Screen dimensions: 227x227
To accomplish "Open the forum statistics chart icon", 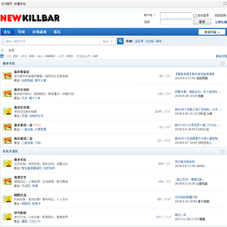I will (2, 56).
